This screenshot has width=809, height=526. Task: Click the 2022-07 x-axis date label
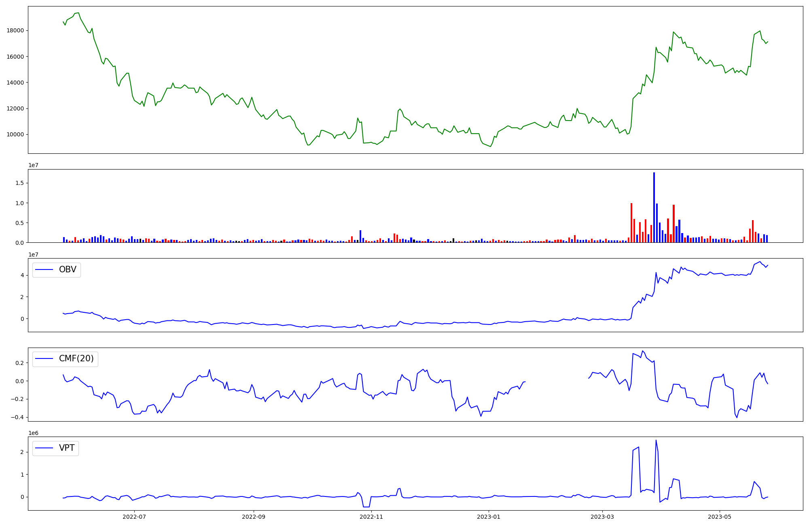point(134,517)
